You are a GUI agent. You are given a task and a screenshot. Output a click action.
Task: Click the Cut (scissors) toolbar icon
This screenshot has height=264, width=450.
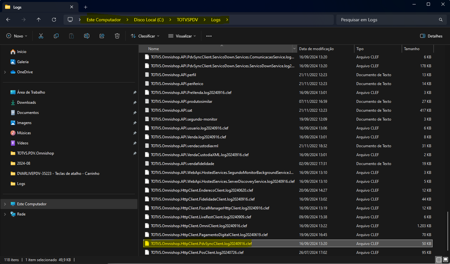[41, 36]
